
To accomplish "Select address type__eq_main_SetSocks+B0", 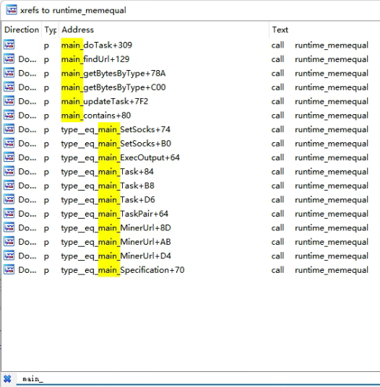I will click(116, 144).
